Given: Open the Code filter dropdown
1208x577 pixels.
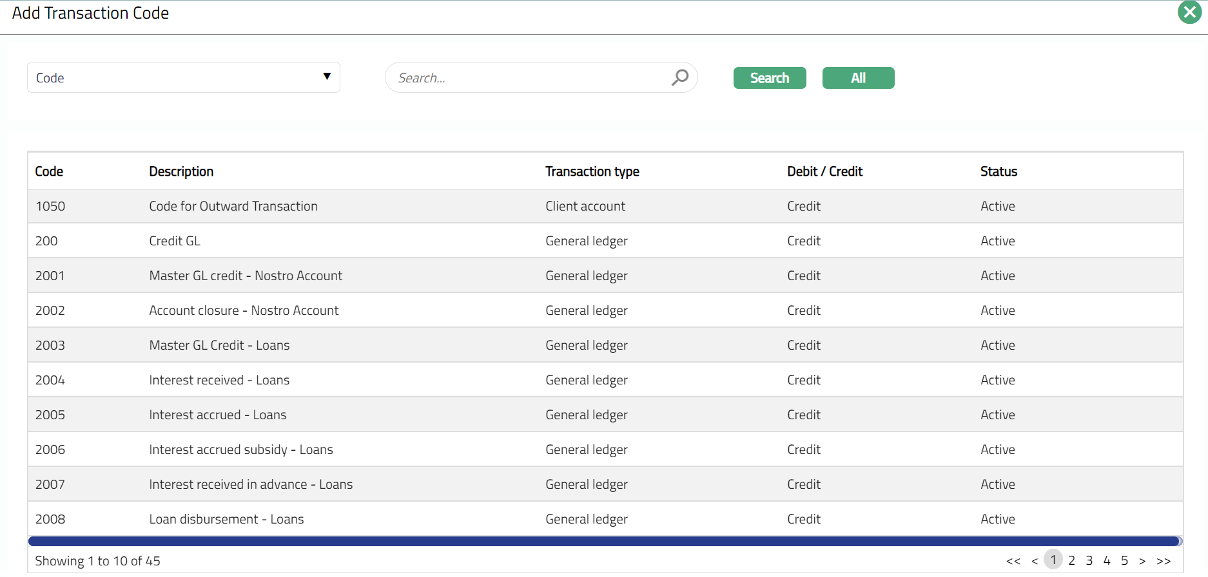Looking at the screenshot, I should [183, 78].
